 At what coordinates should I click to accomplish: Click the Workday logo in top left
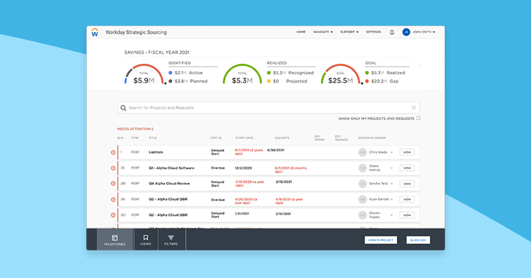pyautogui.click(x=95, y=31)
